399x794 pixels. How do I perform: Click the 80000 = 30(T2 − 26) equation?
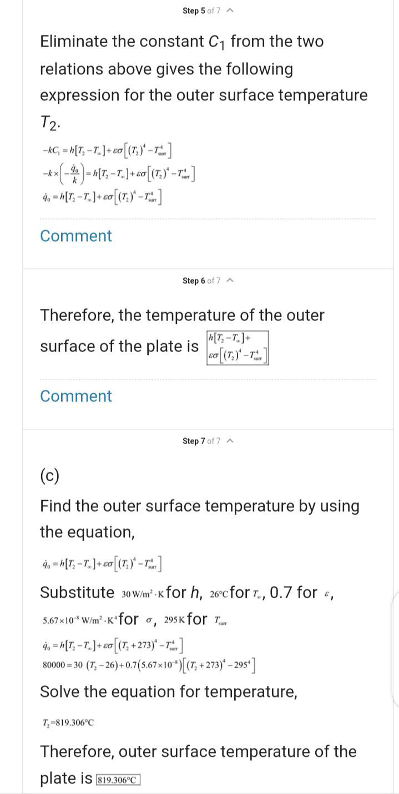click(x=149, y=664)
